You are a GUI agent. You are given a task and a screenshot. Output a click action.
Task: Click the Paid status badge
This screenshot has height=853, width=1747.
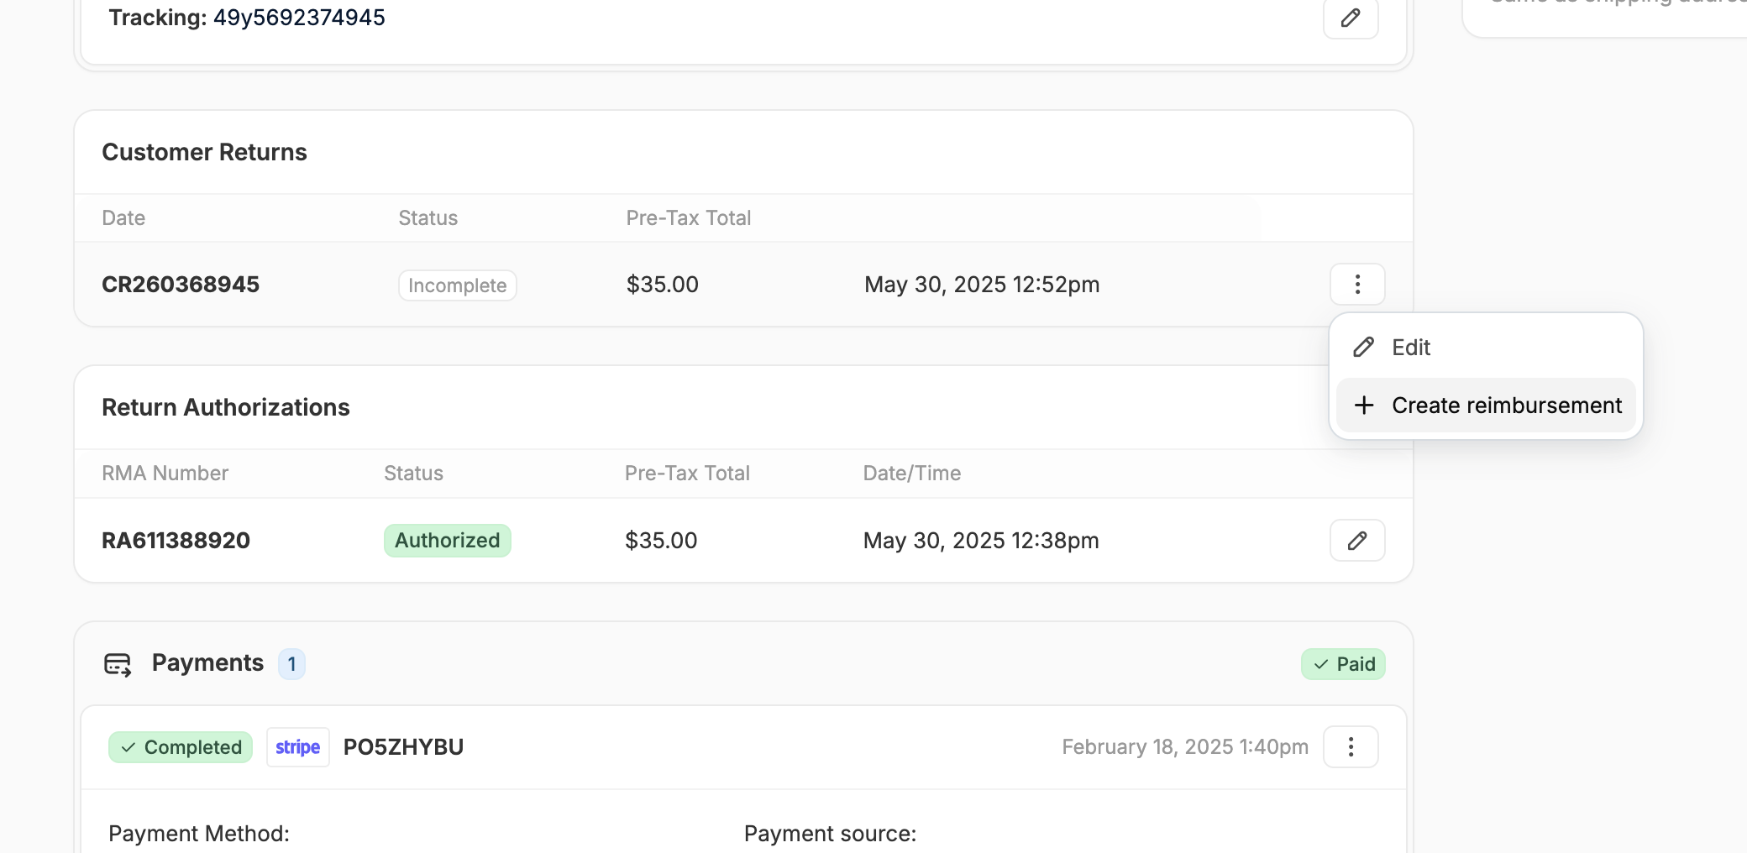[x=1343, y=664]
